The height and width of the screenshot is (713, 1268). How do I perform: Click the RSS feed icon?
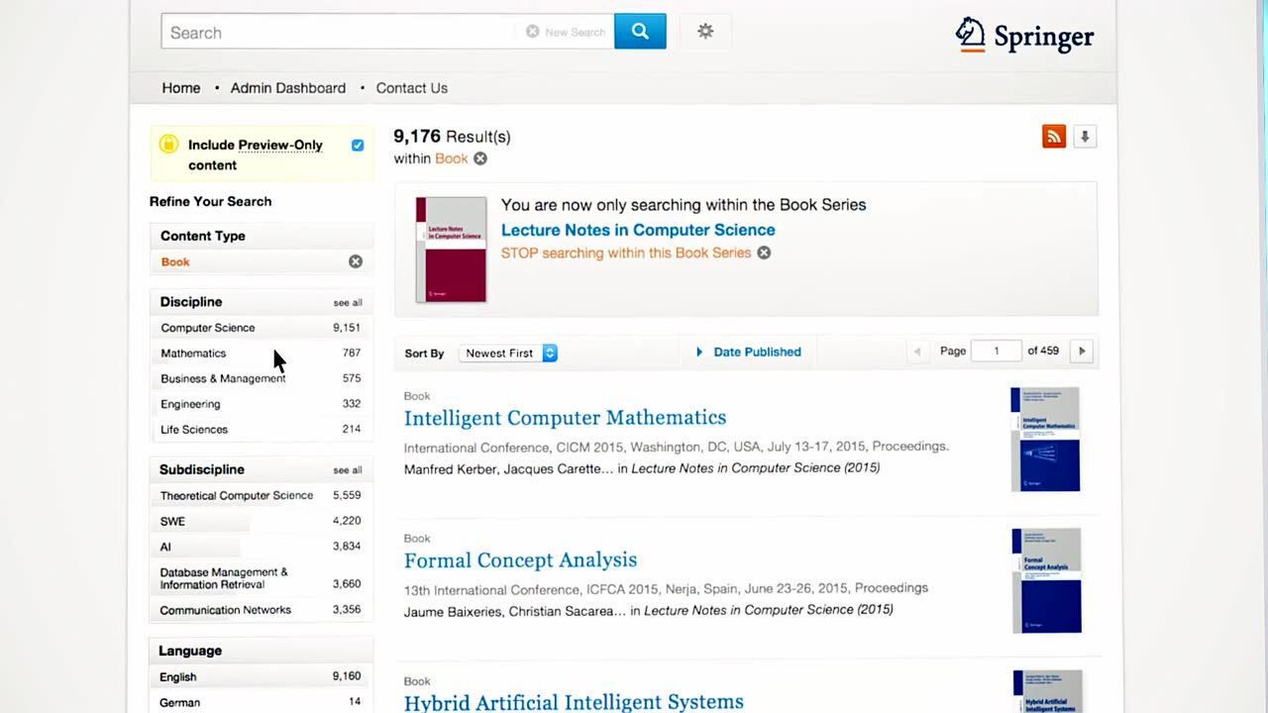click(1054, 137)
